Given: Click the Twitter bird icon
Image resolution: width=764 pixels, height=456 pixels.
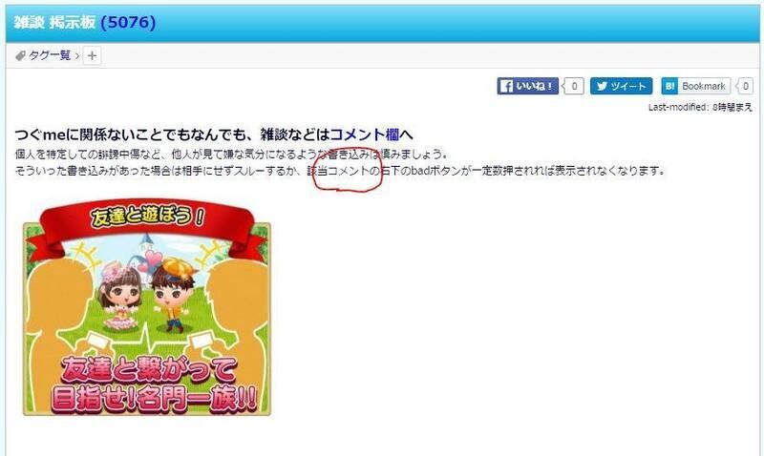Looking at the screenshot, I should (602, 86).
